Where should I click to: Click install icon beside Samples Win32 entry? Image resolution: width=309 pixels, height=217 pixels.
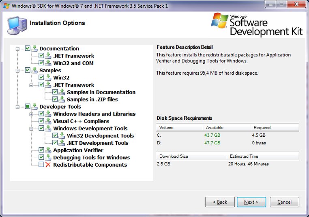[x=48, y=77]
